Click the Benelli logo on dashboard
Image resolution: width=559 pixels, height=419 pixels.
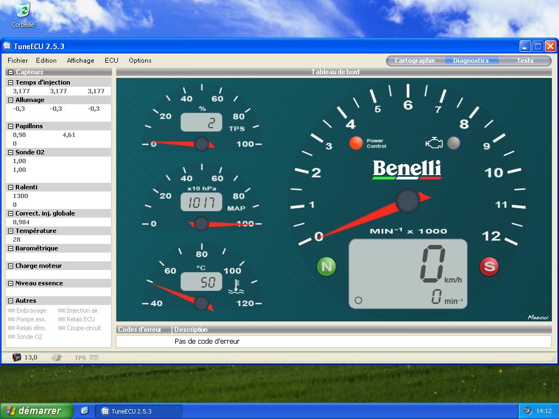click(x=407, y=169)
